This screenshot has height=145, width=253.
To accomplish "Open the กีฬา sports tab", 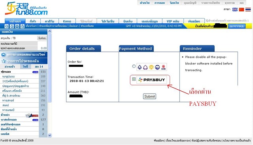I will [x=33, y=21].
